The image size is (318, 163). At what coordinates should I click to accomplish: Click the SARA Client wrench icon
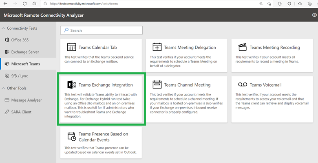coord(7,112)
